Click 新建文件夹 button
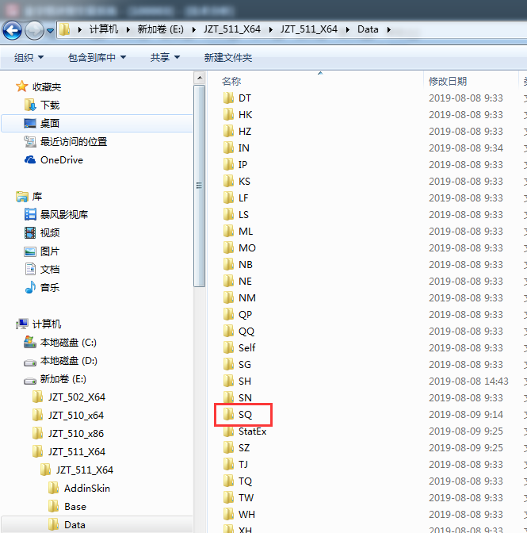Viewport: 527px width, 533px height. coord(228,57)
